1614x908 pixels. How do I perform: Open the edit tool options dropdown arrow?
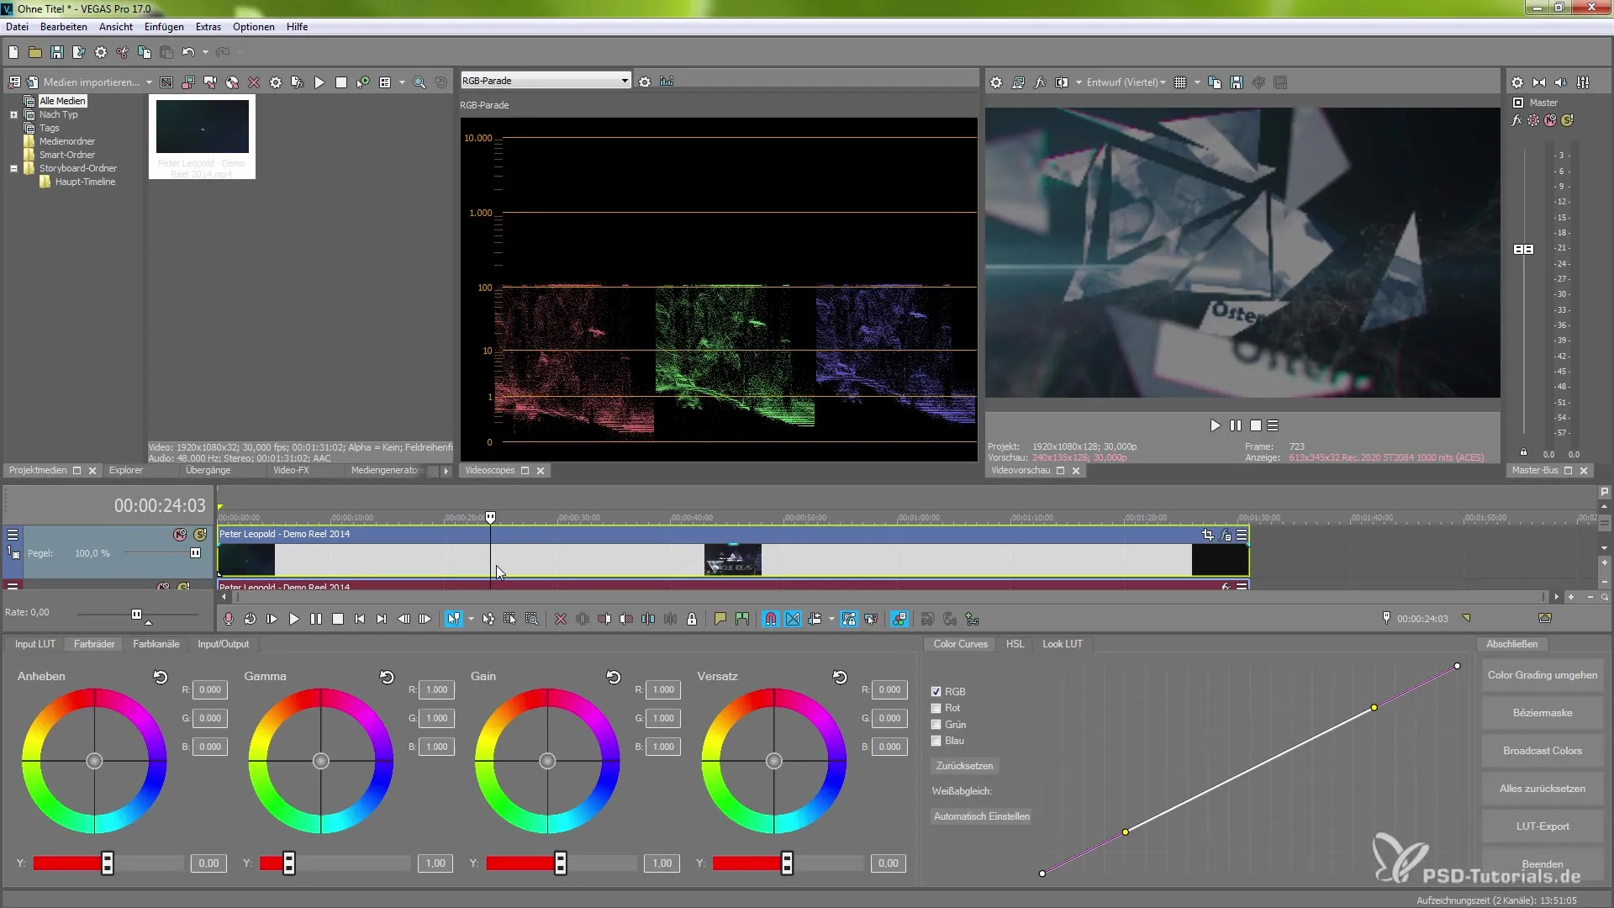(x=471, y=619)
